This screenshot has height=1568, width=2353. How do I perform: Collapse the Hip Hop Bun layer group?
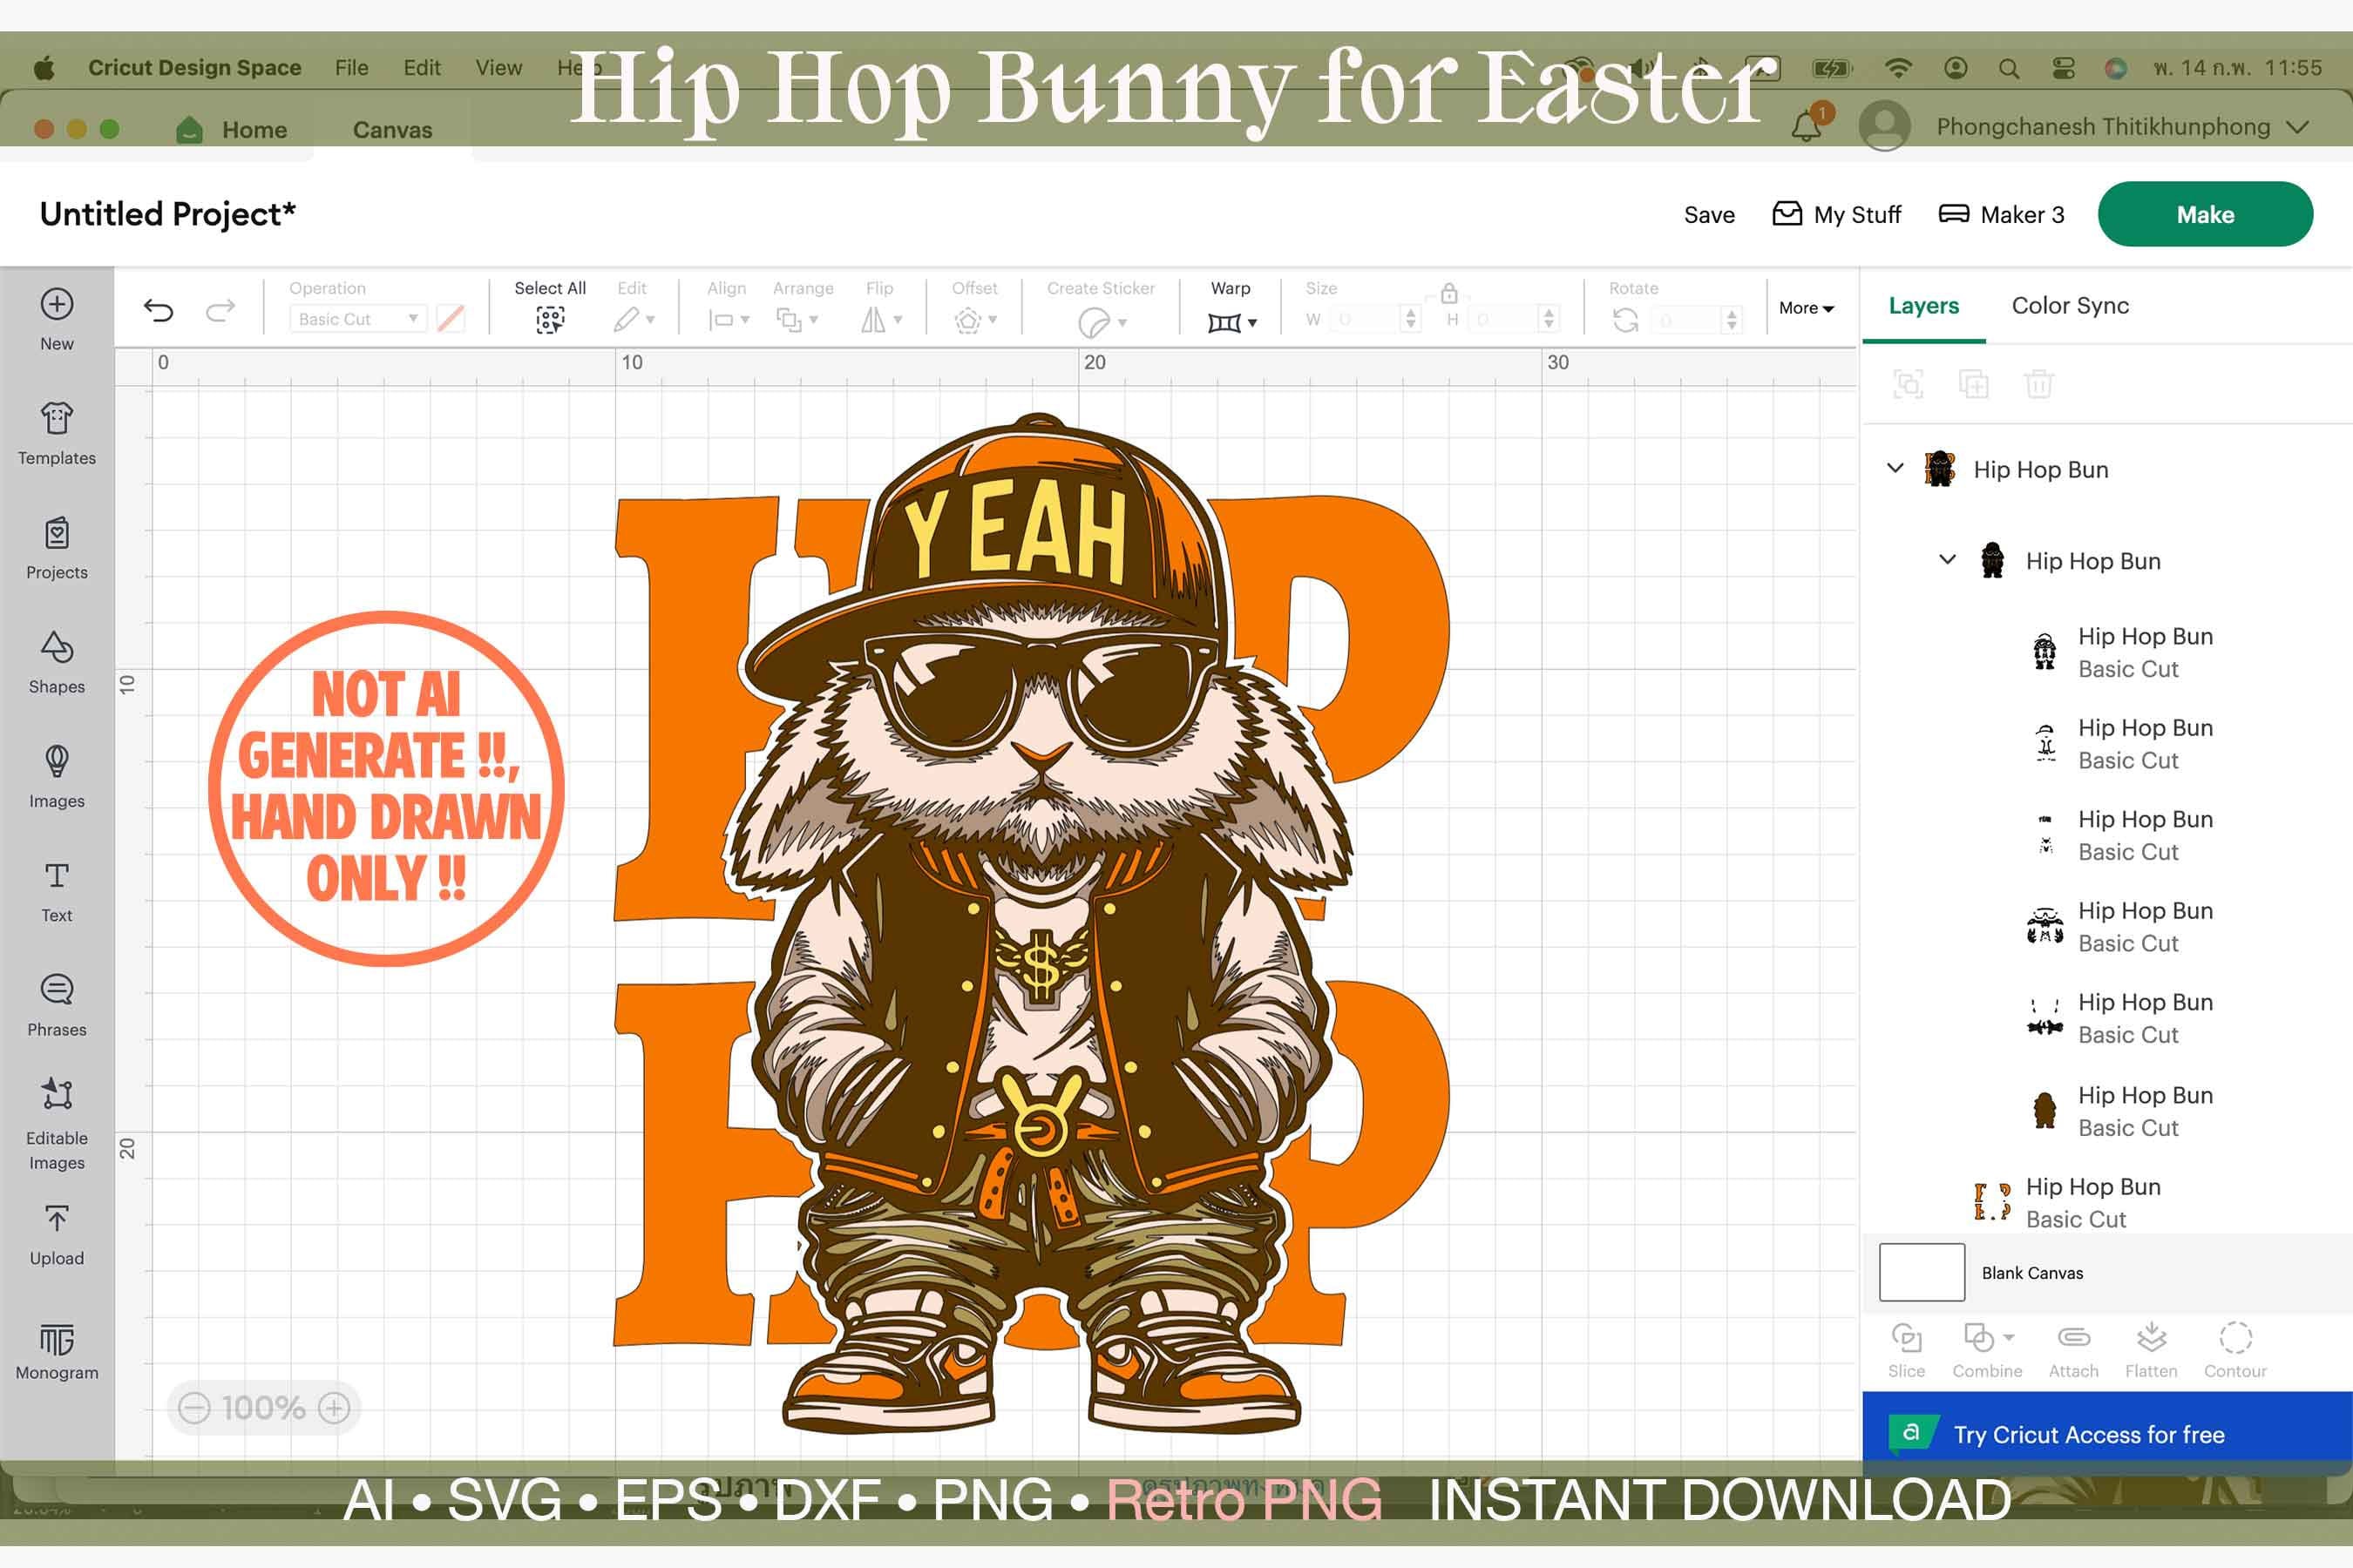point(1894,467)
